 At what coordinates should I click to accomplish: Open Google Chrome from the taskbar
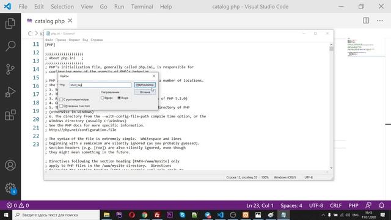pyautogui.click(x=145, y=215)
